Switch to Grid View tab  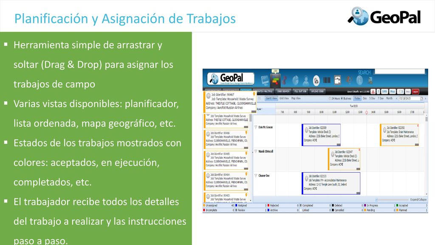[284, 98]
